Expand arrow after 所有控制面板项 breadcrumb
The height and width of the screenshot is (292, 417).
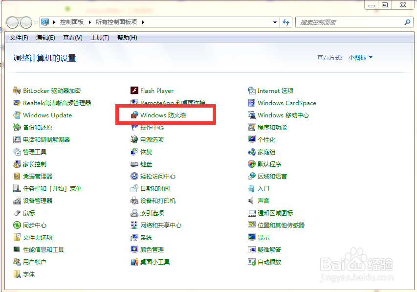coord(143,22)
